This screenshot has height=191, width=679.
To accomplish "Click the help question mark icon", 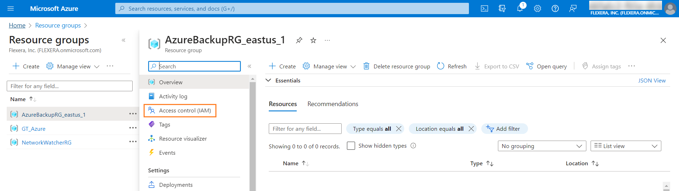I will point(555,8).
